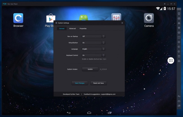Viewport: 183px width, 117px height.
Task: Click the sidebar home icon
Action: (179, 101)
